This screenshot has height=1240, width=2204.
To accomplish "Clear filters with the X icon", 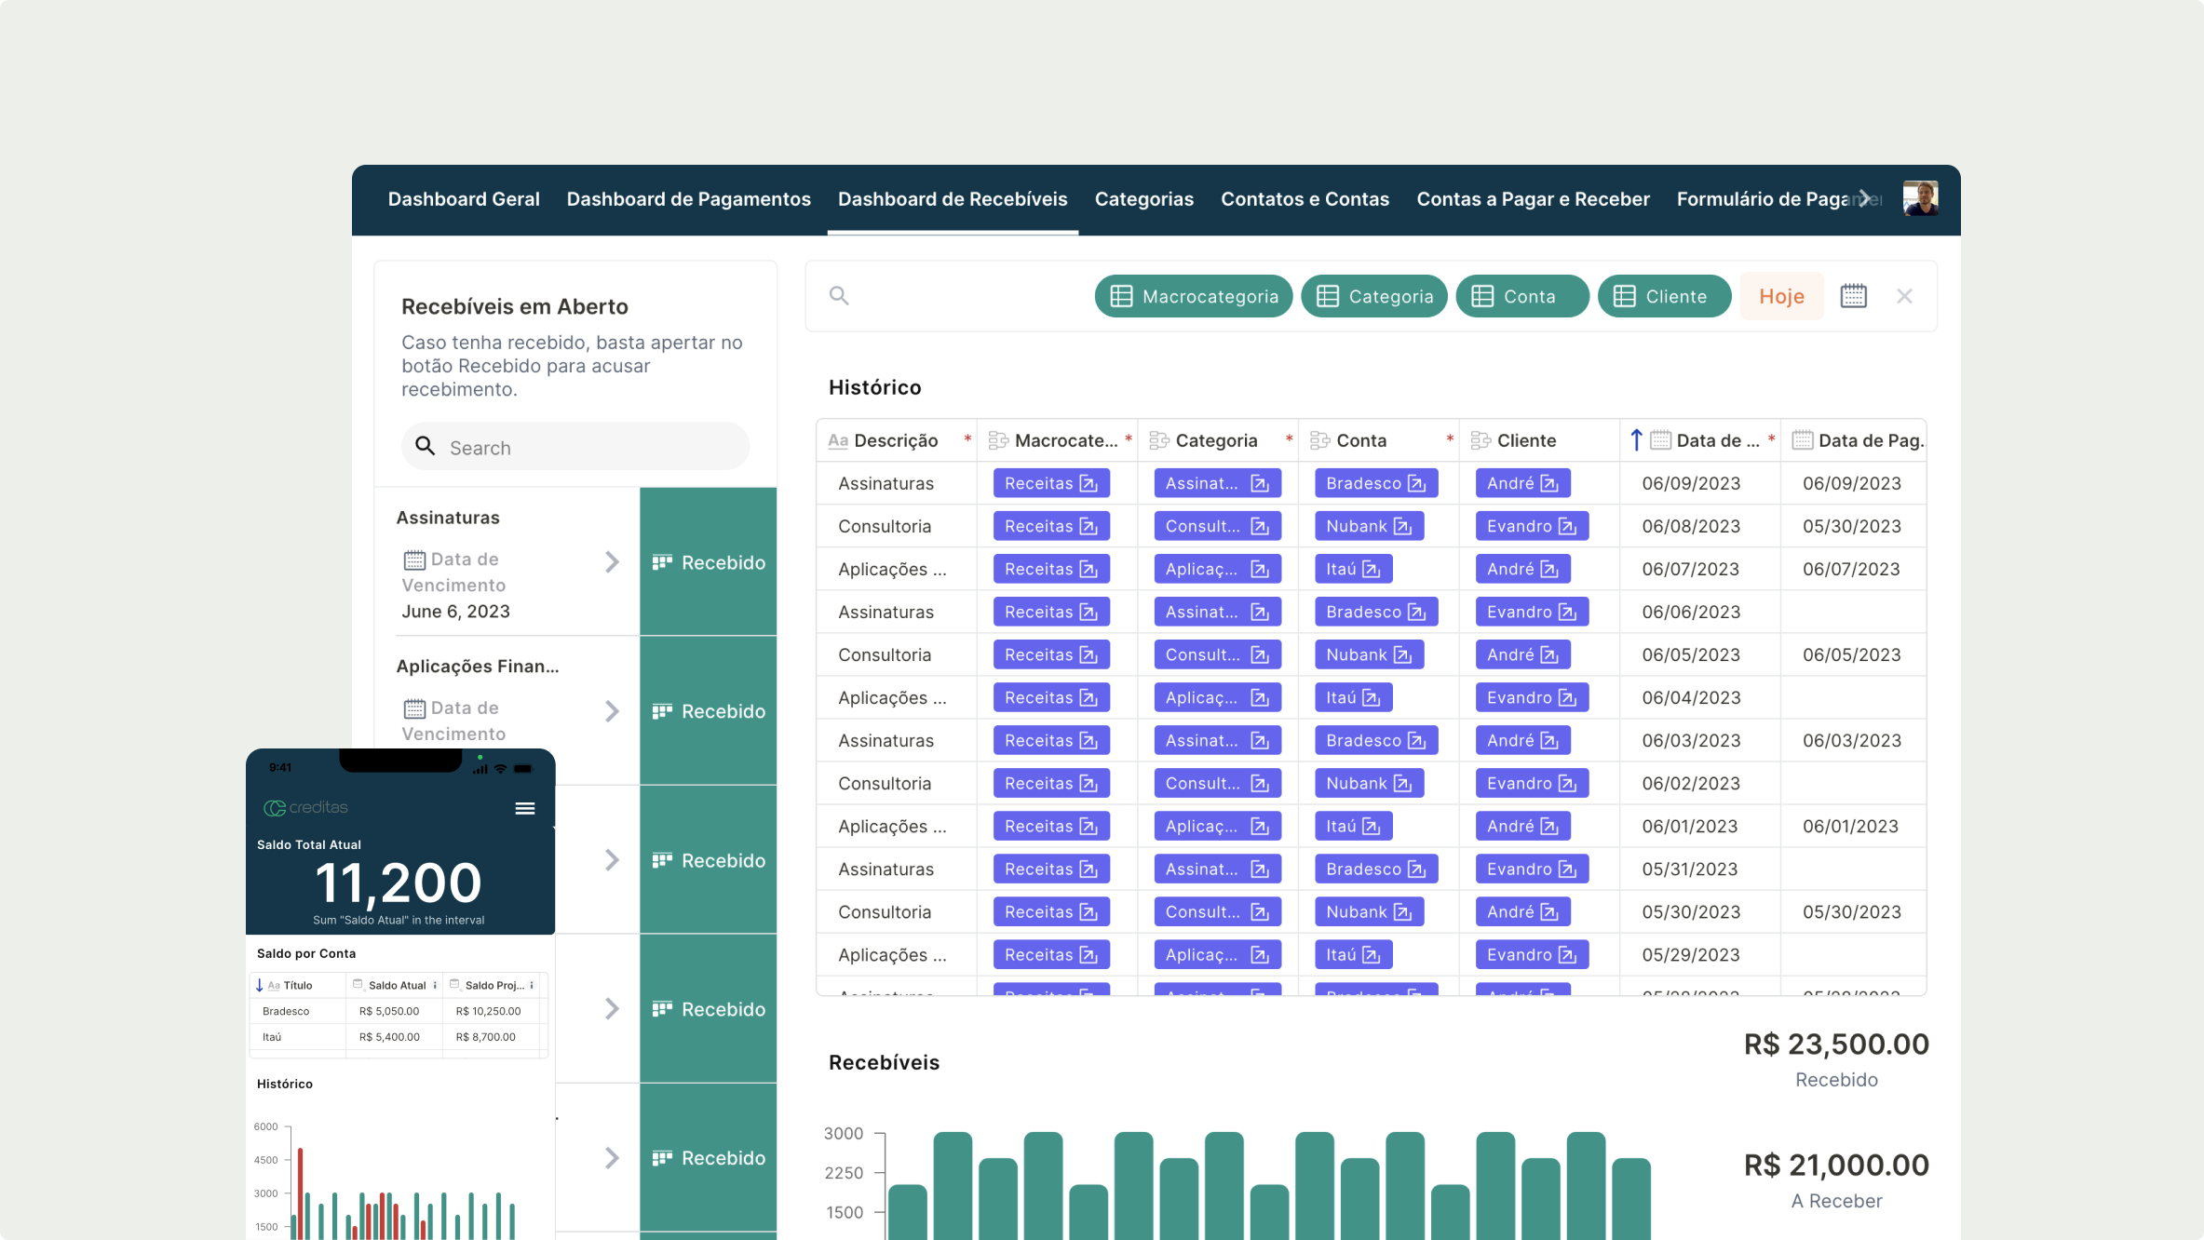I will pos(1904,296).
